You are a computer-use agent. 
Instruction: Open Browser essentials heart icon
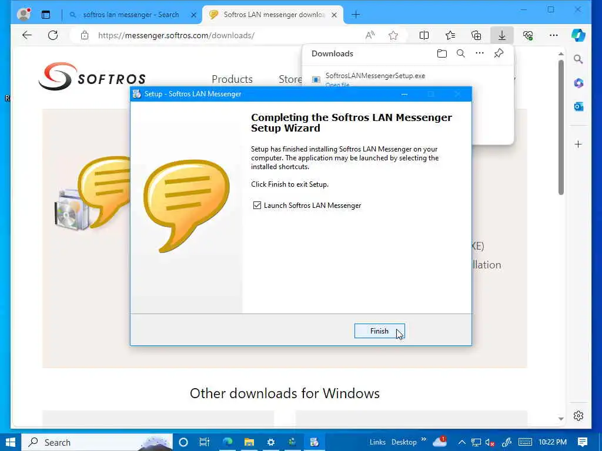coord(528,35)
